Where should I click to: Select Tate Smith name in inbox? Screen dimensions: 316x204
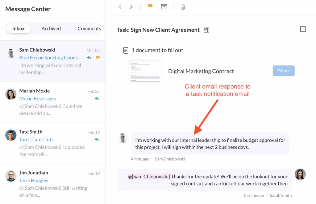point(31,132)
